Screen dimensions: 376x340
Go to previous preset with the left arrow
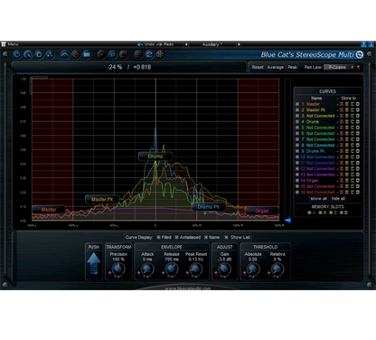pyautogui.click(x=186, y=44)
